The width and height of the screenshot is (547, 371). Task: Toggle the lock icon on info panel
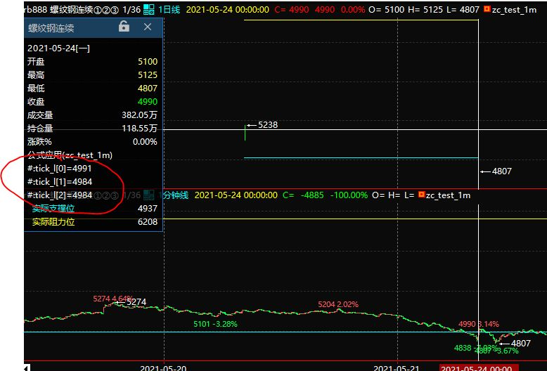[124, 27]
